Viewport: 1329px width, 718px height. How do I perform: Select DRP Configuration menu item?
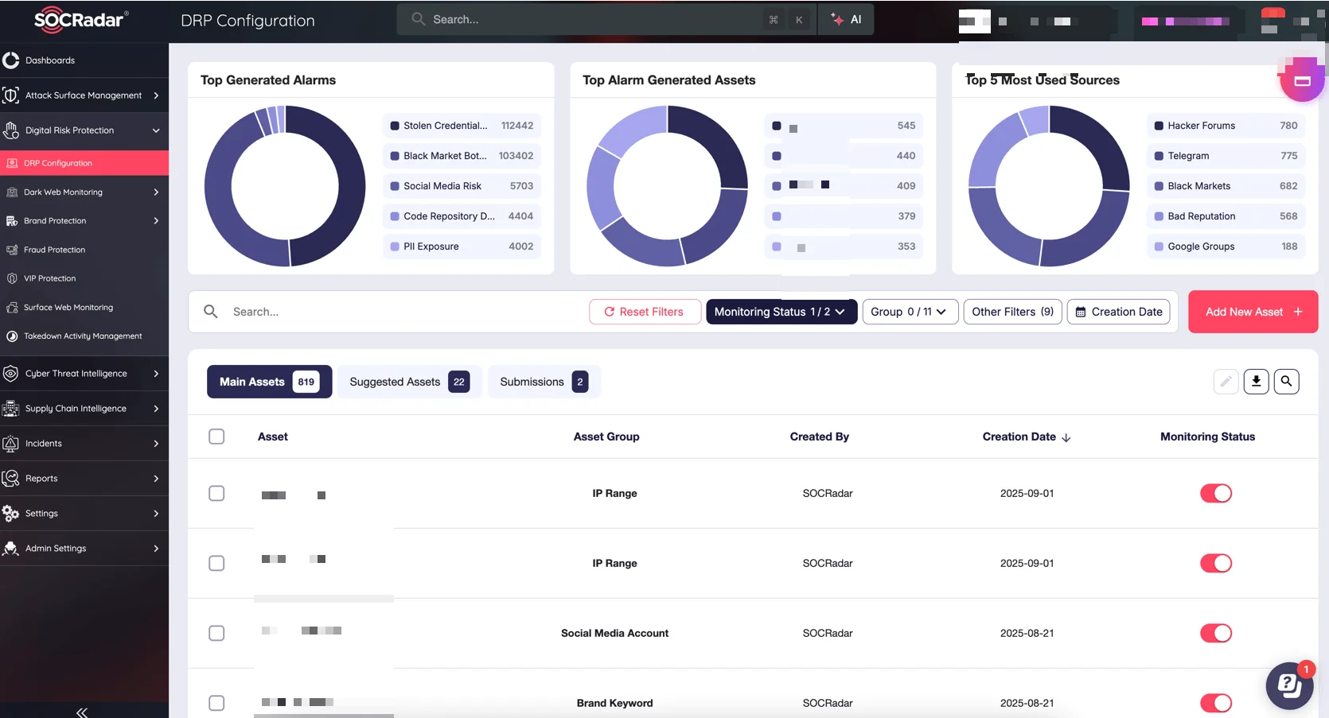point(84,163)
